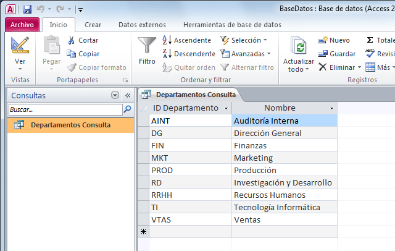Open the Customize Quick Access Toolbar dropdown
The width and height of the screenshot is (395, 251).
coord(81,10)
